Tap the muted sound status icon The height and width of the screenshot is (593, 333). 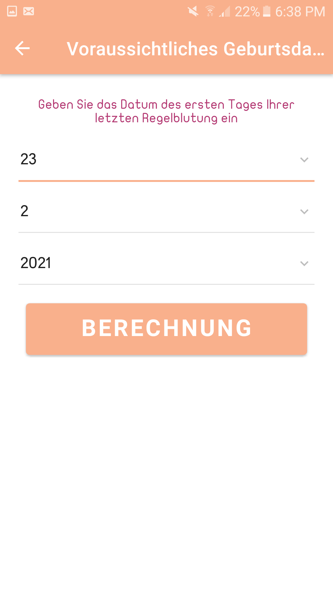coord(193,11)
